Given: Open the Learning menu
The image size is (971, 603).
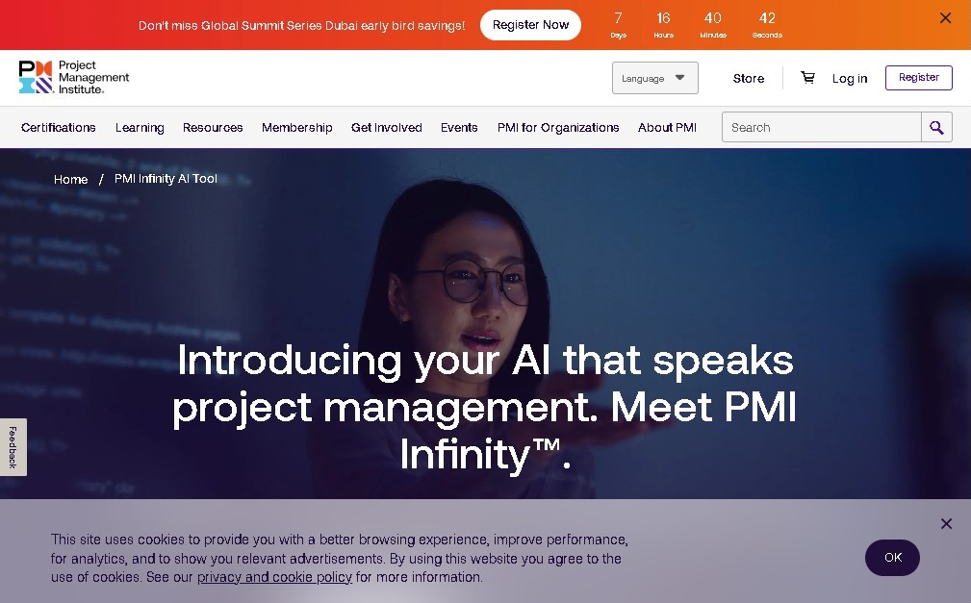Looking at the screenshot, I should [140, 128].
